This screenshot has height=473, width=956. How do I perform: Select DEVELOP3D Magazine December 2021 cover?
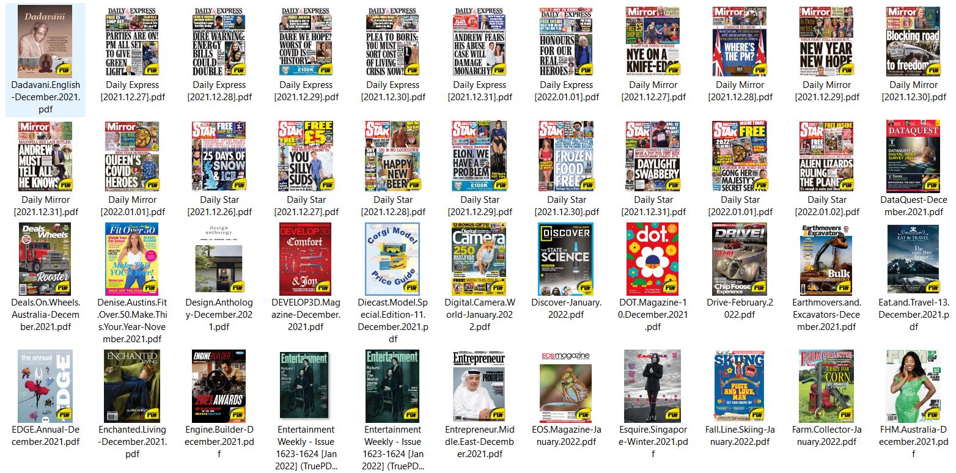306,259
